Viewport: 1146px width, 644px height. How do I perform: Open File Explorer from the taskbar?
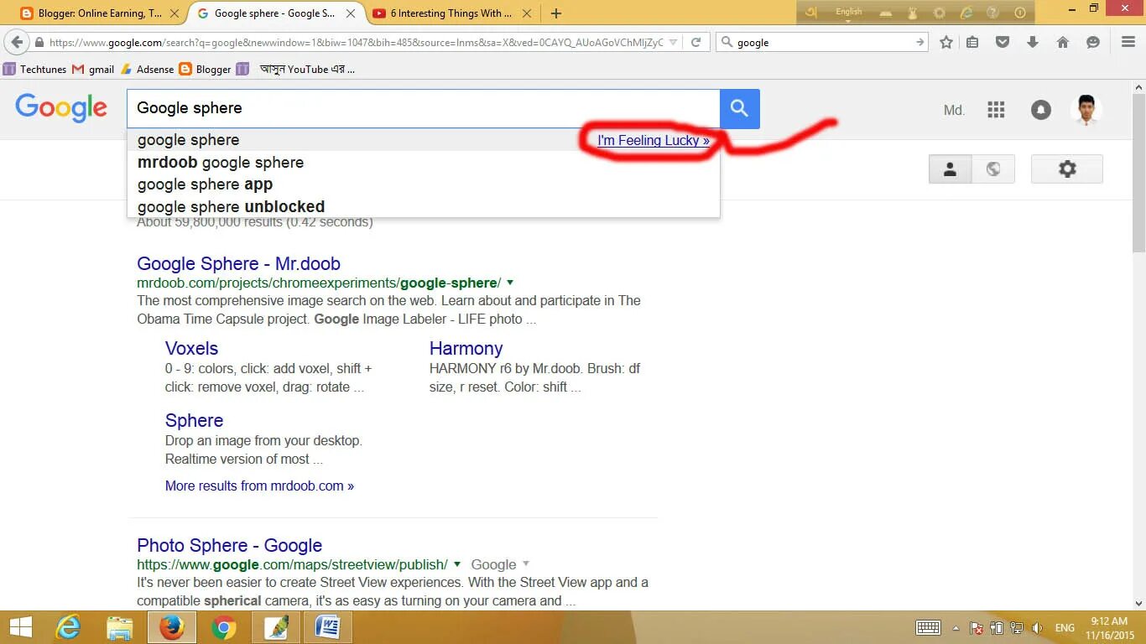click(119, 627)
